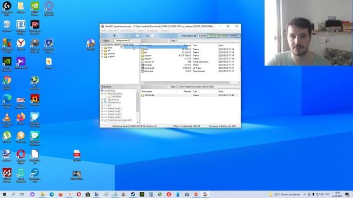Open the Самозагрузка menu
The image size is (353, 198).
127,31
